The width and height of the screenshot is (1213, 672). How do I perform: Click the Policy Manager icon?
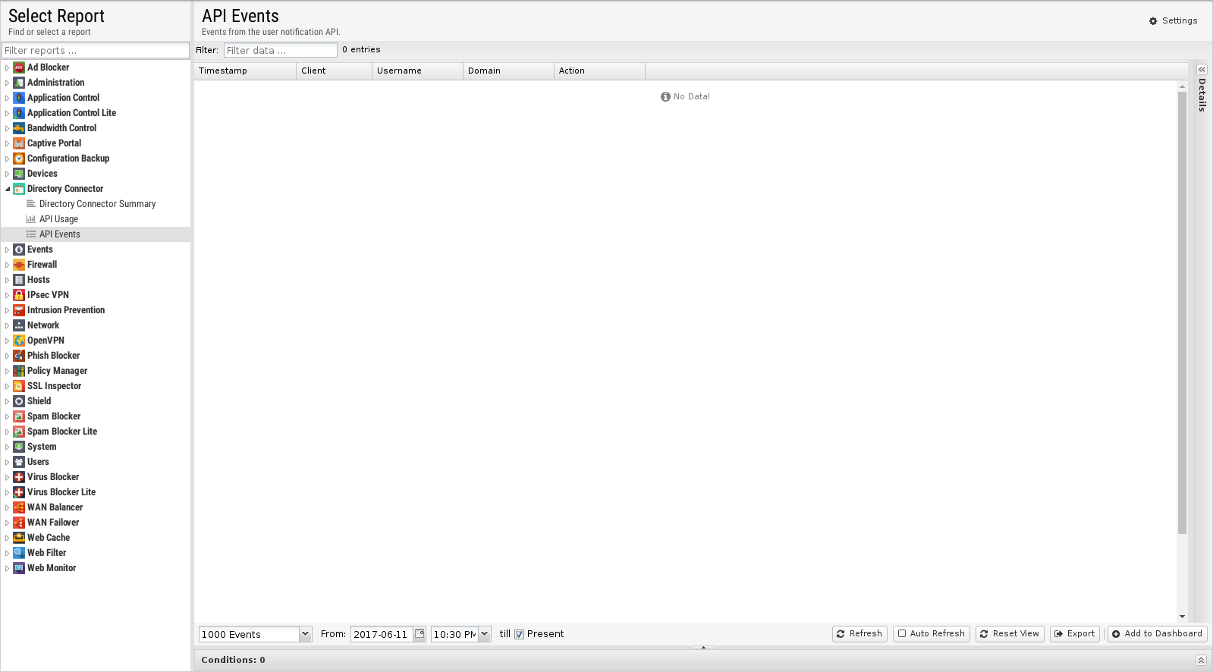19,371
